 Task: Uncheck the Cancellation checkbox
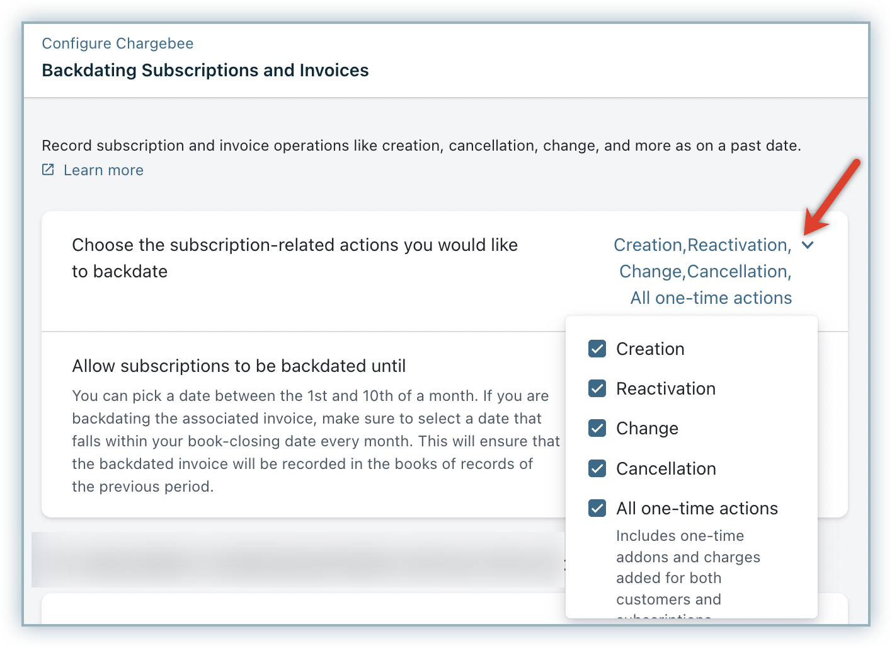point(597,468)
